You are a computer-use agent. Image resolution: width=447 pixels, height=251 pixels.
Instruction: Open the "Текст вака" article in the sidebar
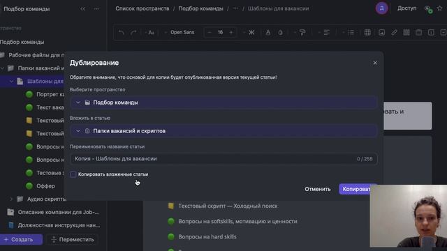[x=50, y=107]
